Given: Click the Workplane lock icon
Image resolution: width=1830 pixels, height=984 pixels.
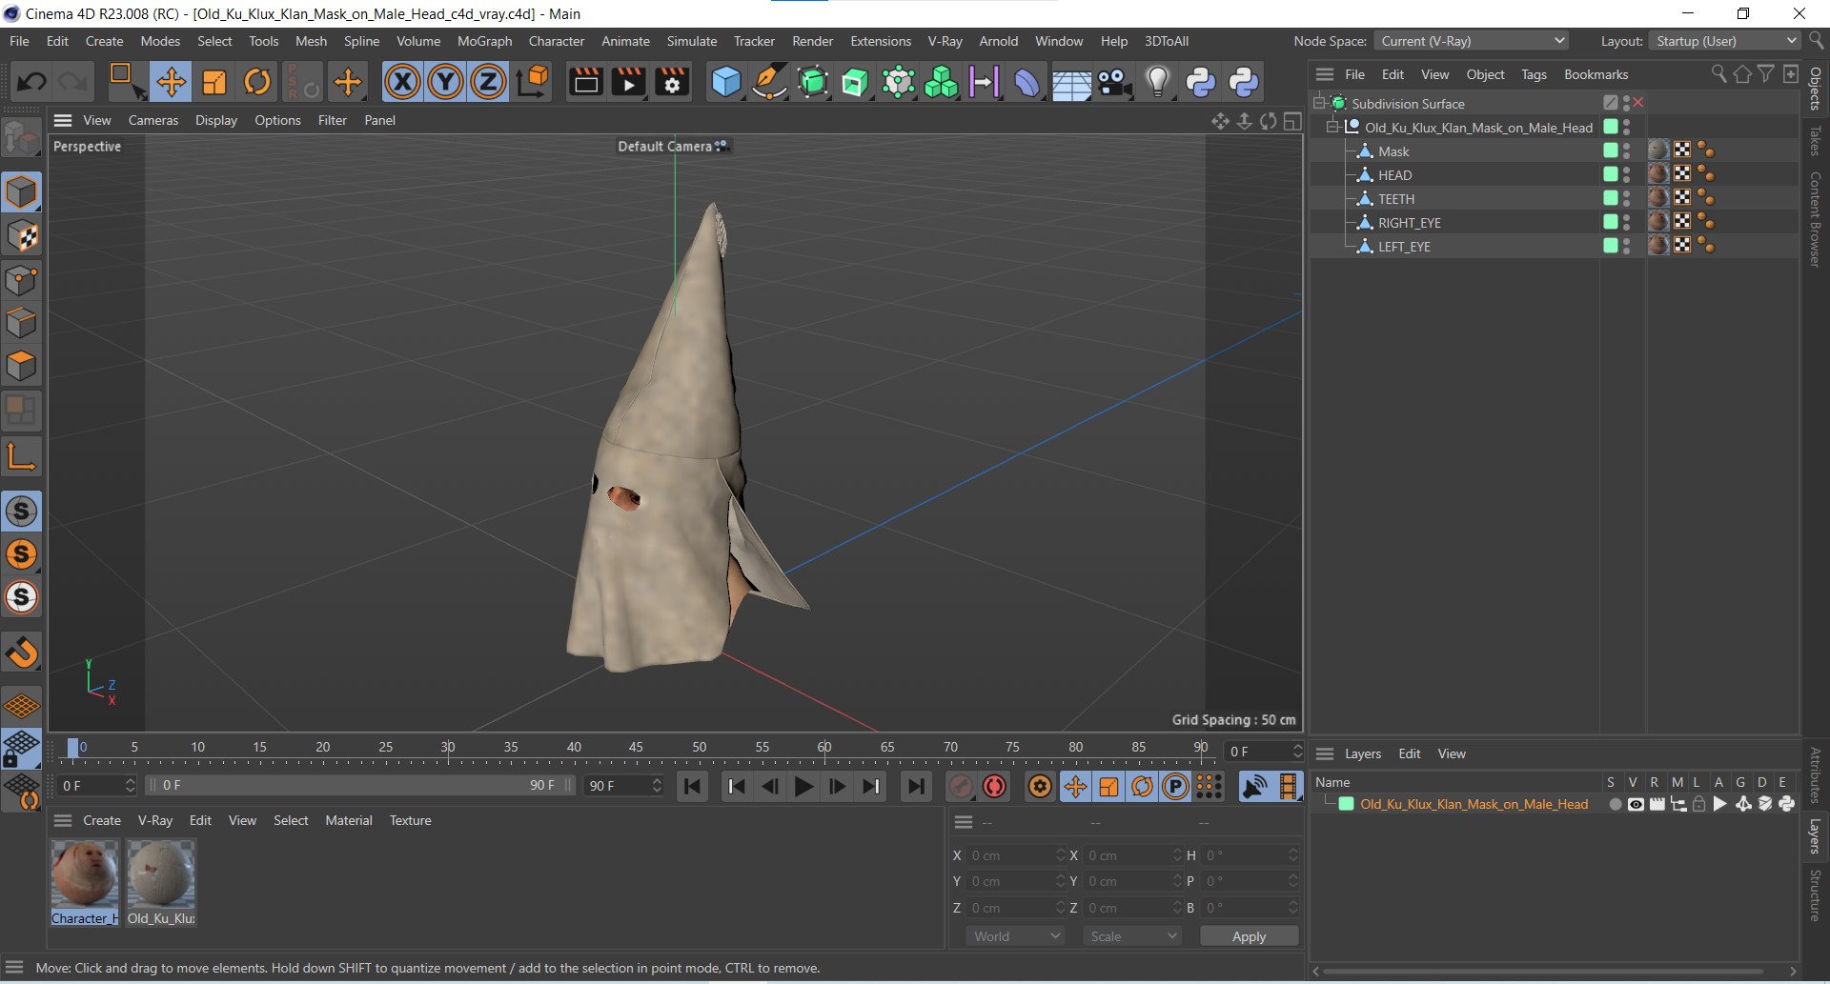Looking at the screenshot, I should 21,749.
